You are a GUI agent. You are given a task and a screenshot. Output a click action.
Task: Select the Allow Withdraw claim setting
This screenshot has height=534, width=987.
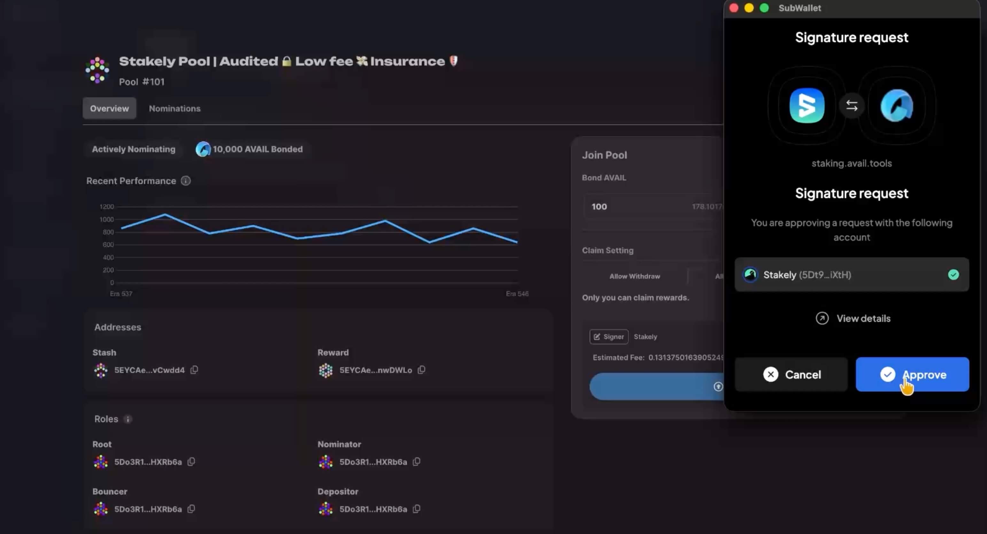634,276
